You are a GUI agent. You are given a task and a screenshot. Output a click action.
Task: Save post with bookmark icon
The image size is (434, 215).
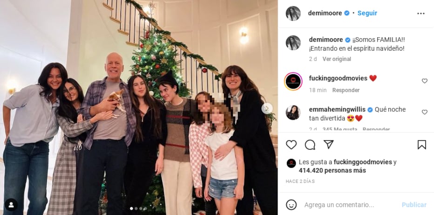point(421,145)
